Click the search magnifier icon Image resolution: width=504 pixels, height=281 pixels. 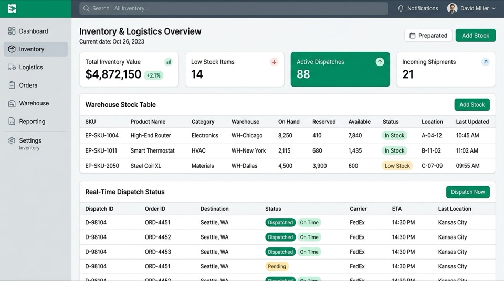pos(86,9)
